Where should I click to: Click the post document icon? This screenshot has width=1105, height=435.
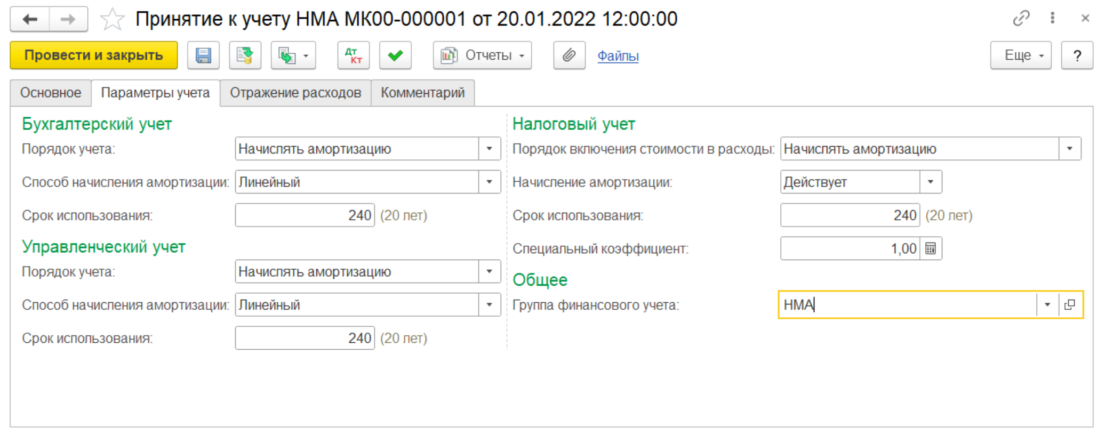(245, 55)
